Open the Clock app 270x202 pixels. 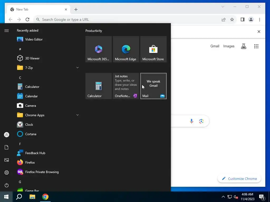48,124
